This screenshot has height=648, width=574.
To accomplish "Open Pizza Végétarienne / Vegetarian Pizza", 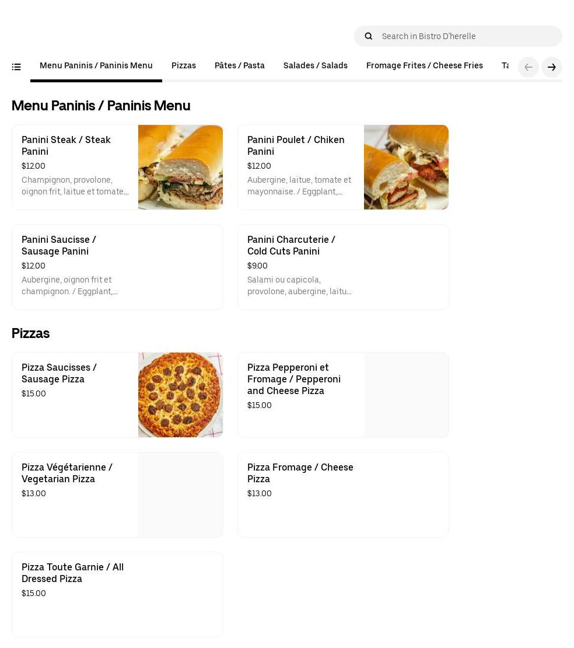I will (117, 494).
